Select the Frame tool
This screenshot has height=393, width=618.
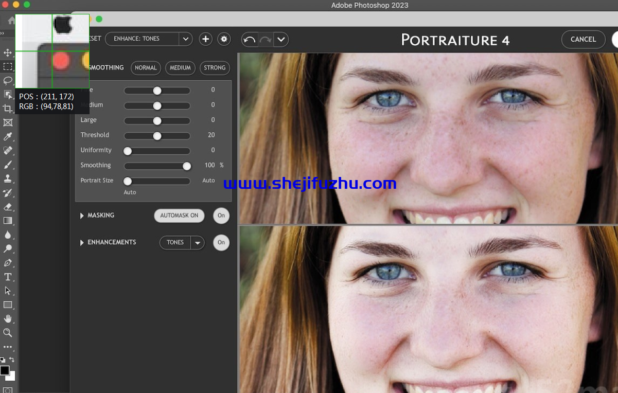[8, 122]
